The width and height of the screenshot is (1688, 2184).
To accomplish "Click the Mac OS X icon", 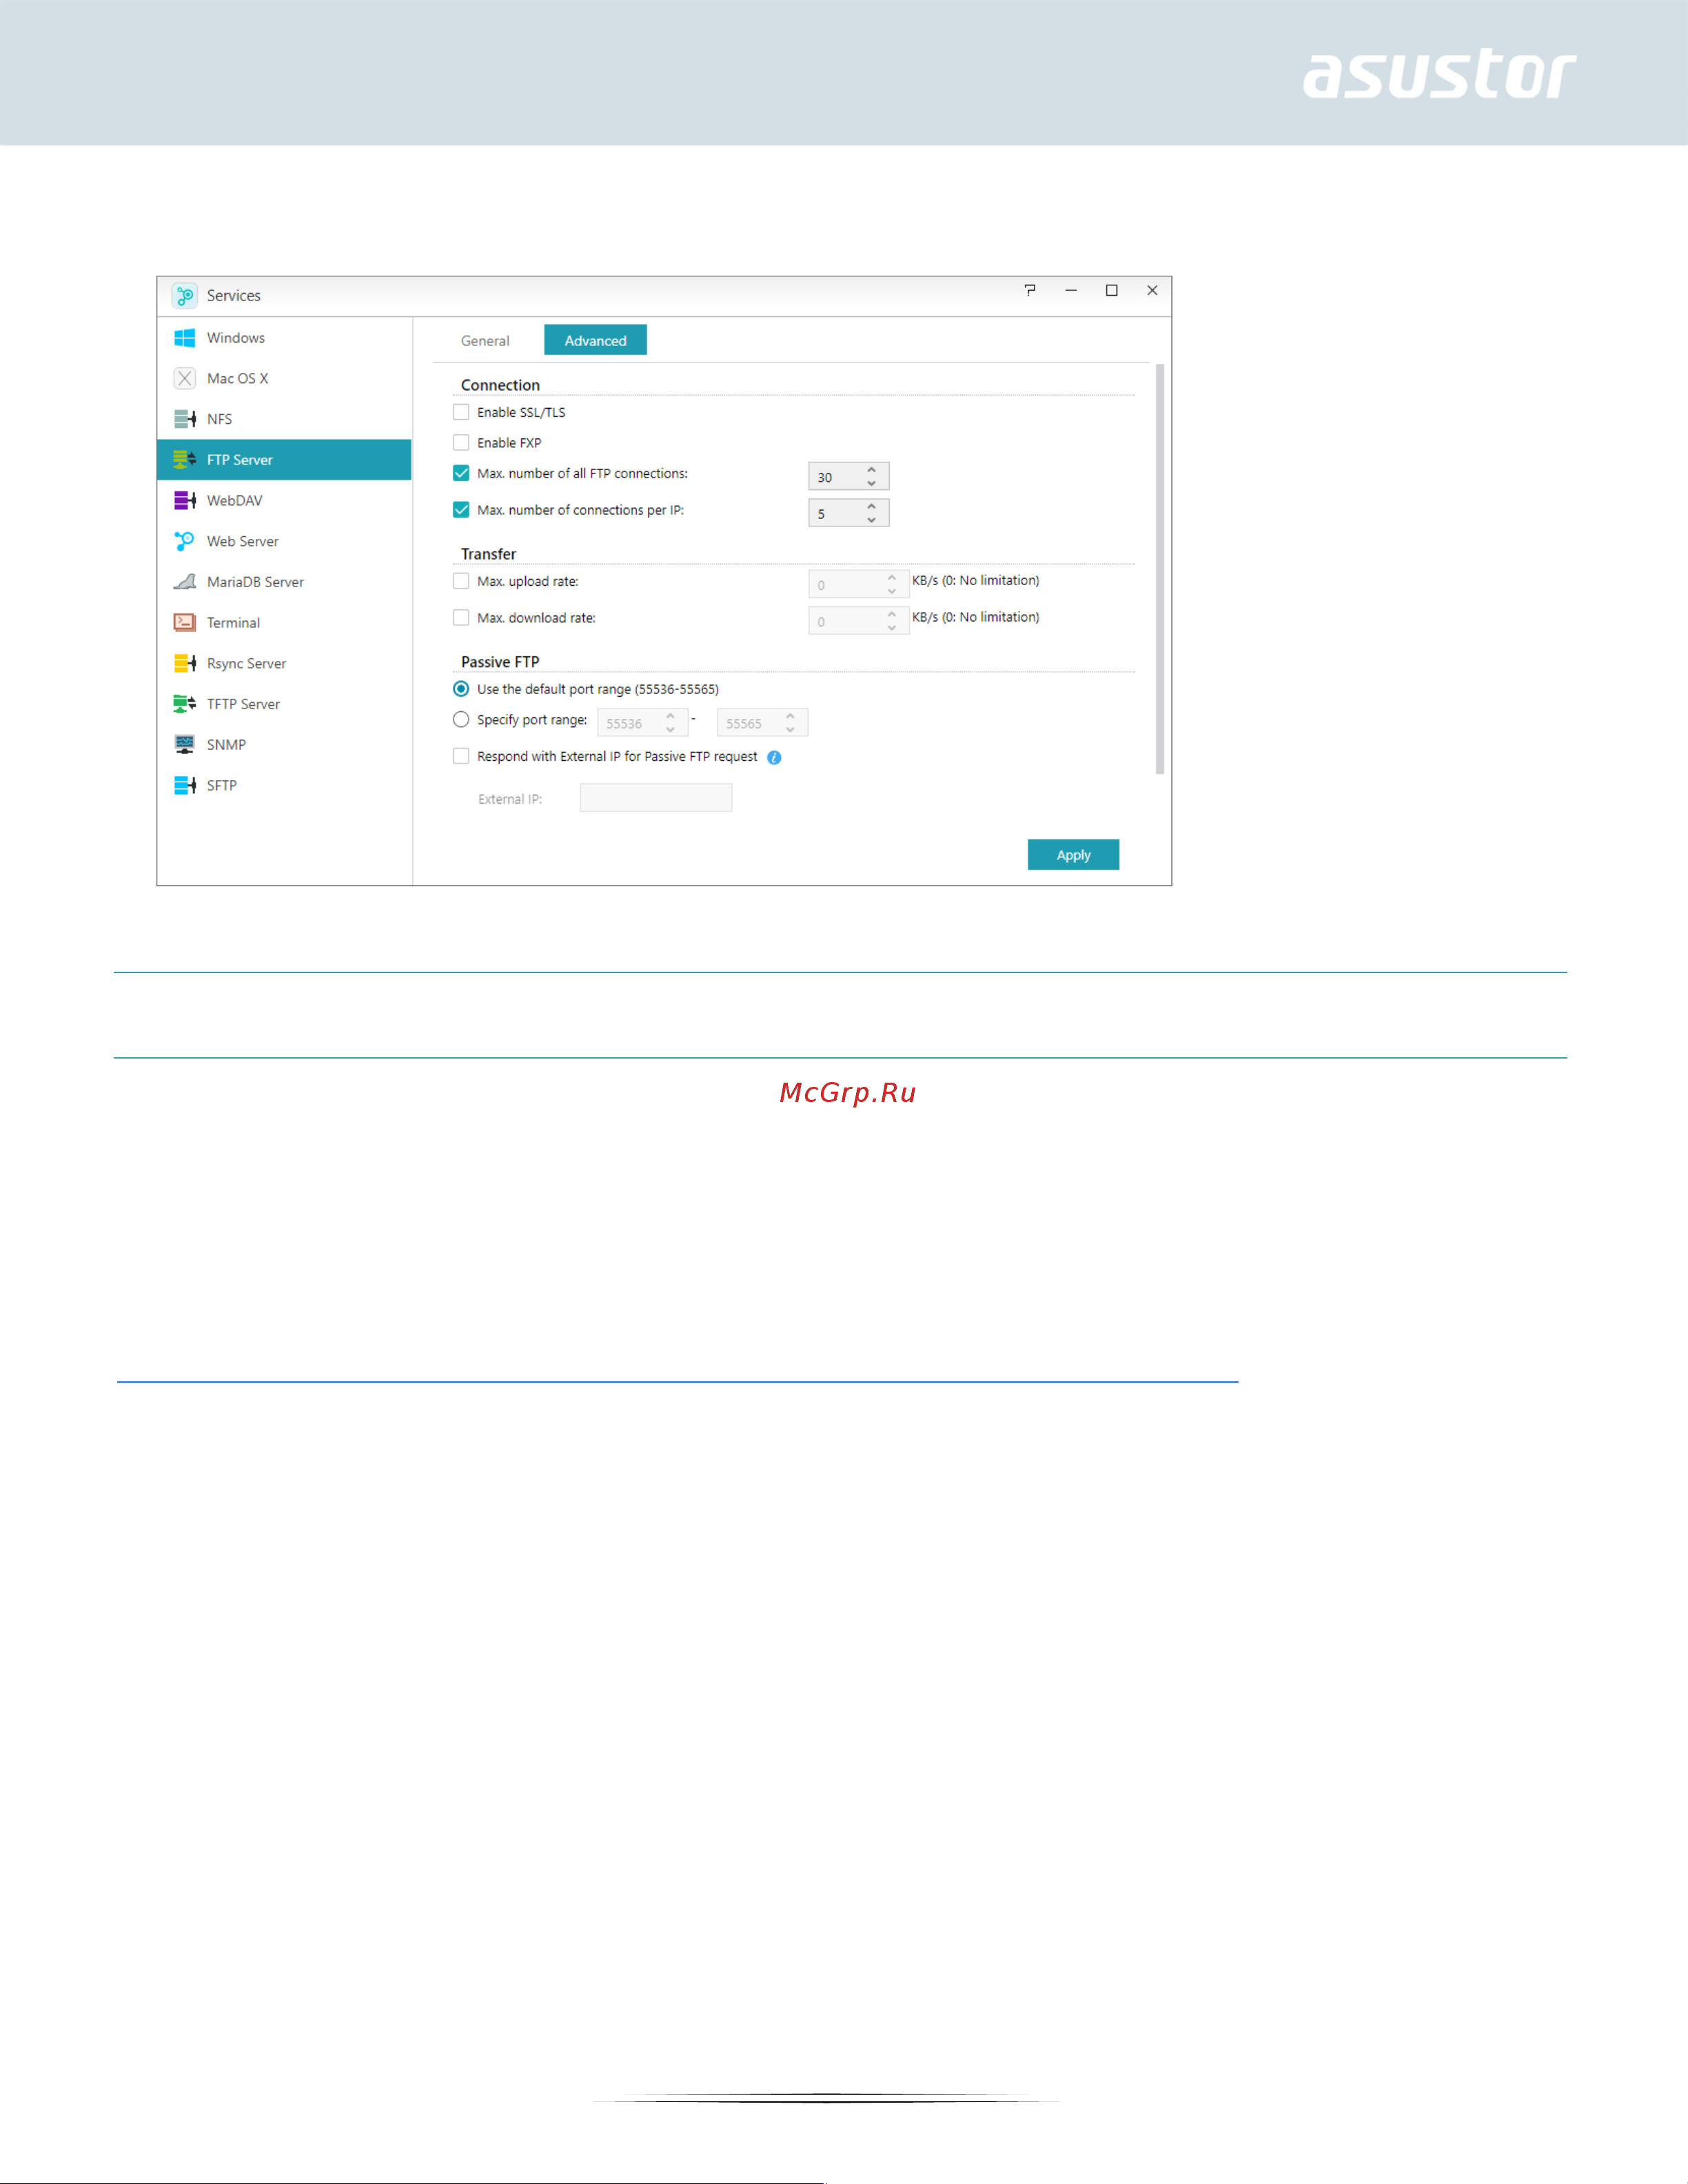I will 184,378.
